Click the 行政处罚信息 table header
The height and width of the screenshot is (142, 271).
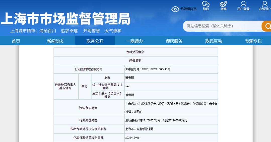(x=135, y=52)
